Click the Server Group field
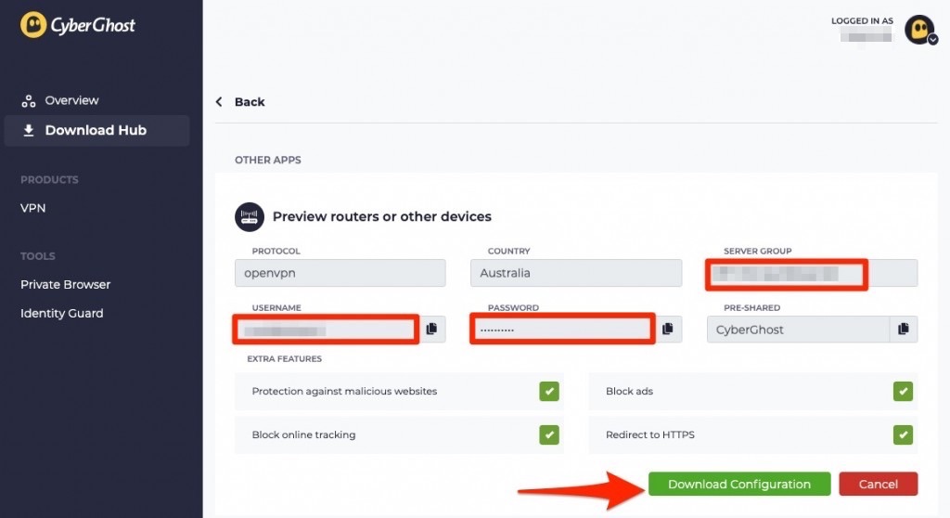This screenshot has width=950, height=518. coord(812,274)
